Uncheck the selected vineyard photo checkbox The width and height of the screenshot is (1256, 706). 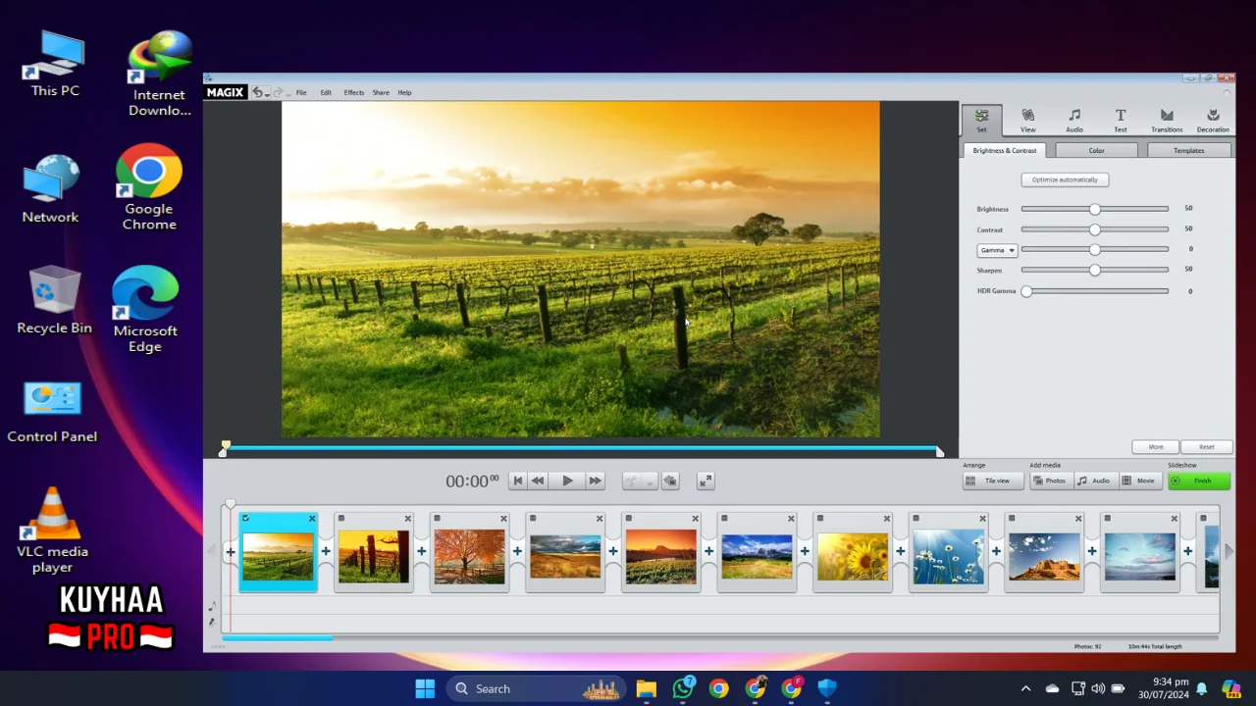coord(245,519)
